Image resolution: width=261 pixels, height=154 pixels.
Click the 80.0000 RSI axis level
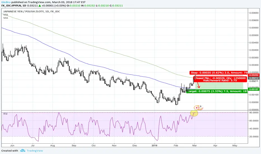coord(254,113)
